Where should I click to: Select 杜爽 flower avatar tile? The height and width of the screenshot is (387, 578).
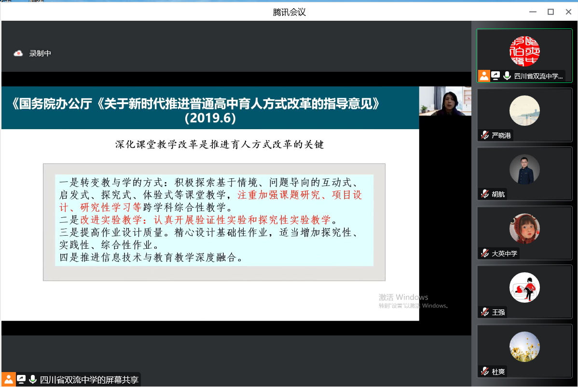[x=524, y=347]
